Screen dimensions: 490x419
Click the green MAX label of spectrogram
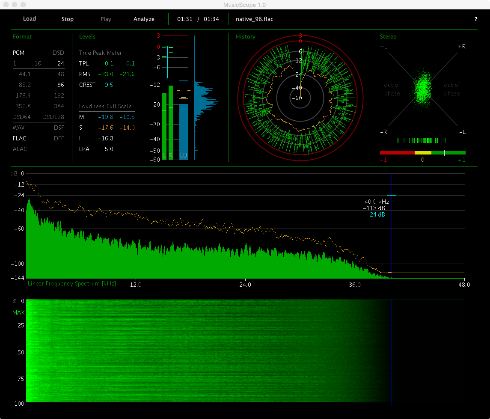coord(18,312)
